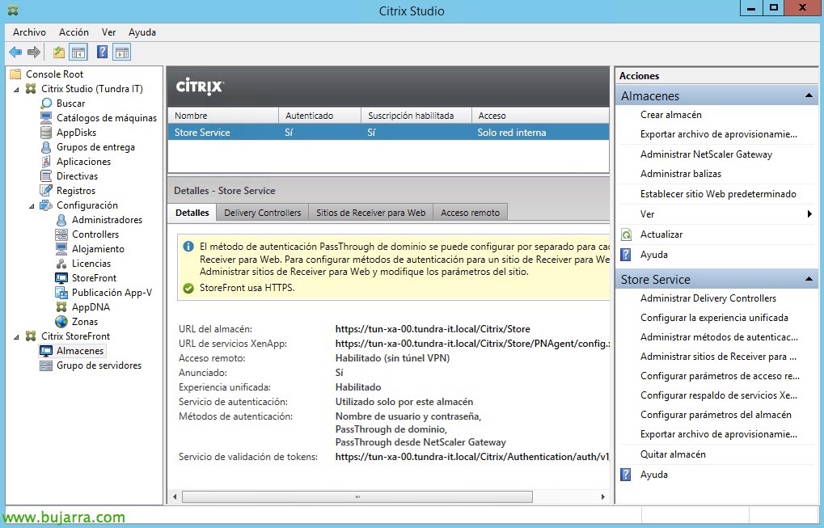Open the Archivo menu

29,32
